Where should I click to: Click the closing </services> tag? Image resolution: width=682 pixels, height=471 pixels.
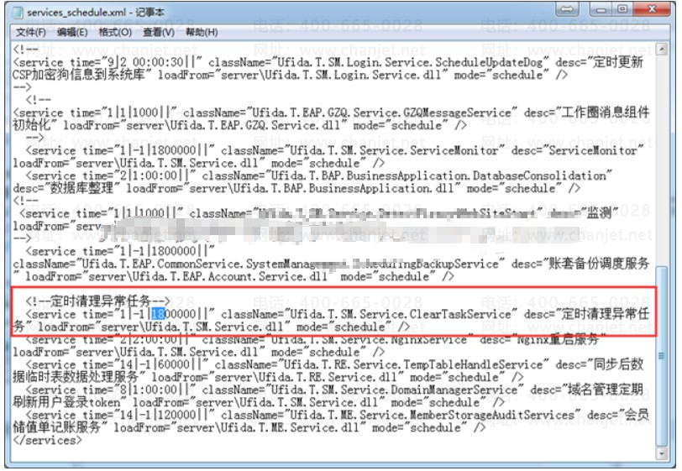(x=47, y=440)
